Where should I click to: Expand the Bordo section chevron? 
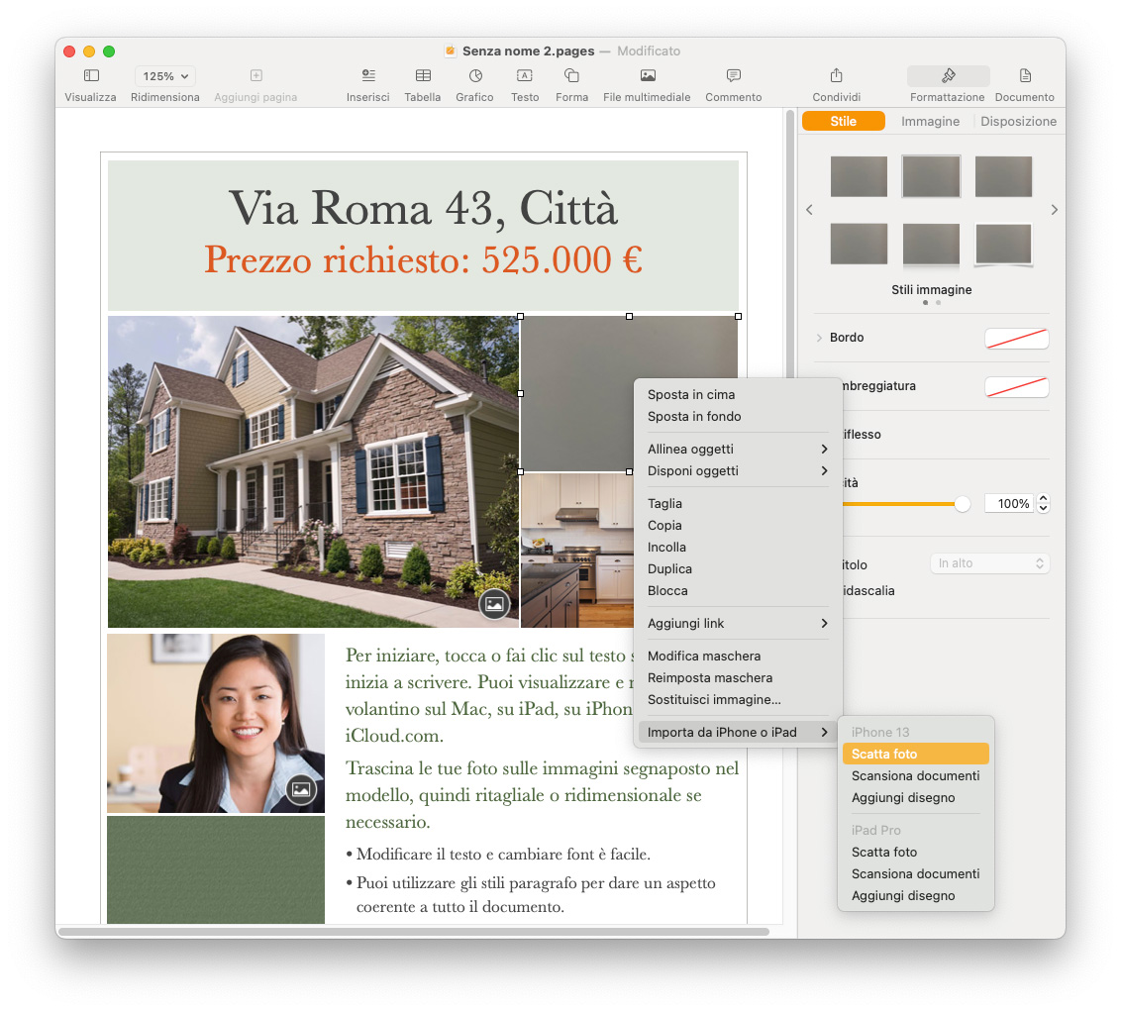(x=819, y=338)
